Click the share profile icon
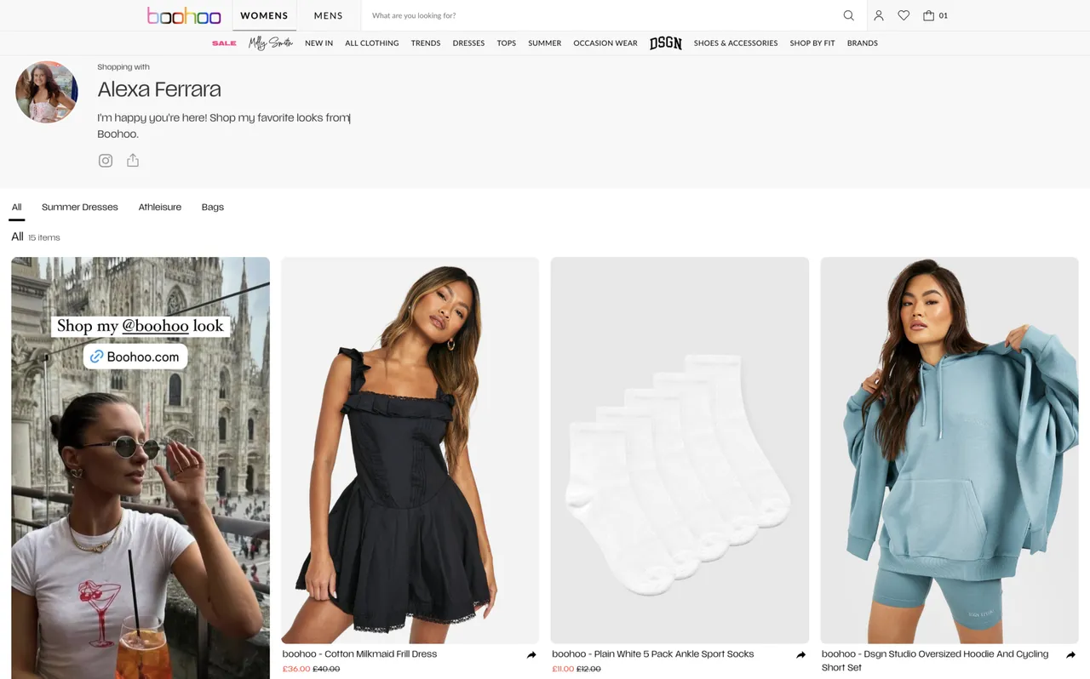The width and height of the screenshot is (1090, 679). [133, 160]
